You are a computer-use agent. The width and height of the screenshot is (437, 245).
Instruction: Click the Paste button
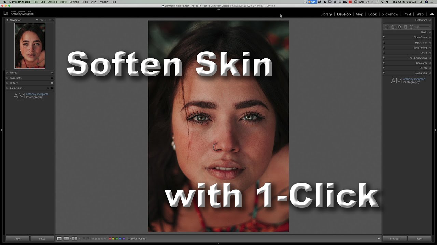click(x=42, y=239)
